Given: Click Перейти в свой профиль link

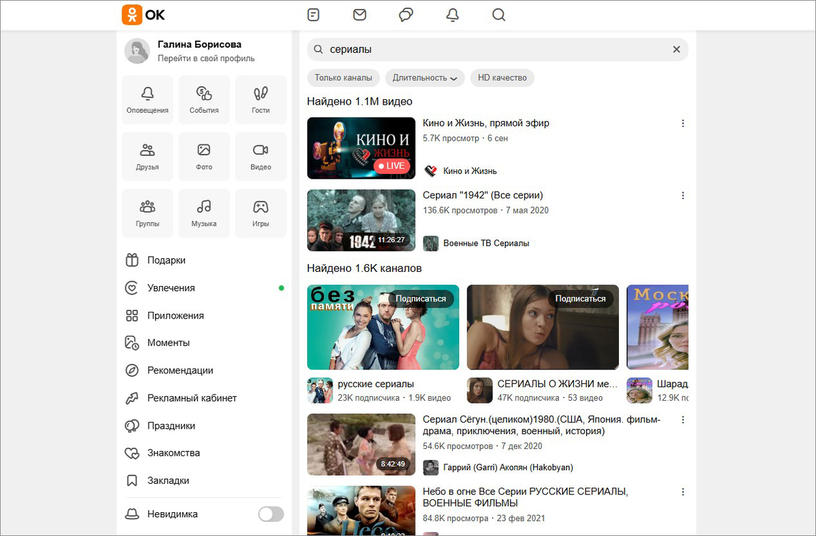Looking at the screenshot, I should pyautogui.click(x=206, y=58).
